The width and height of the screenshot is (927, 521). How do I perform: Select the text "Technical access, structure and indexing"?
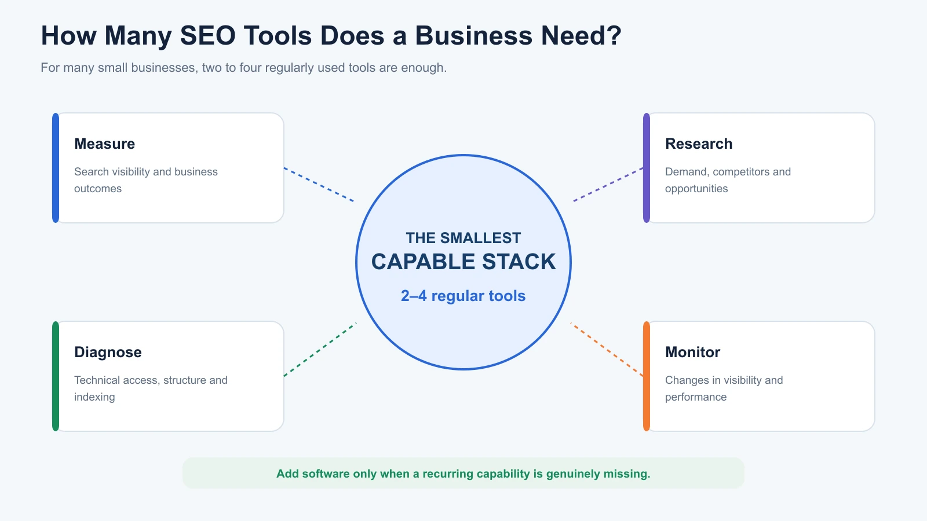click(151, 388)
